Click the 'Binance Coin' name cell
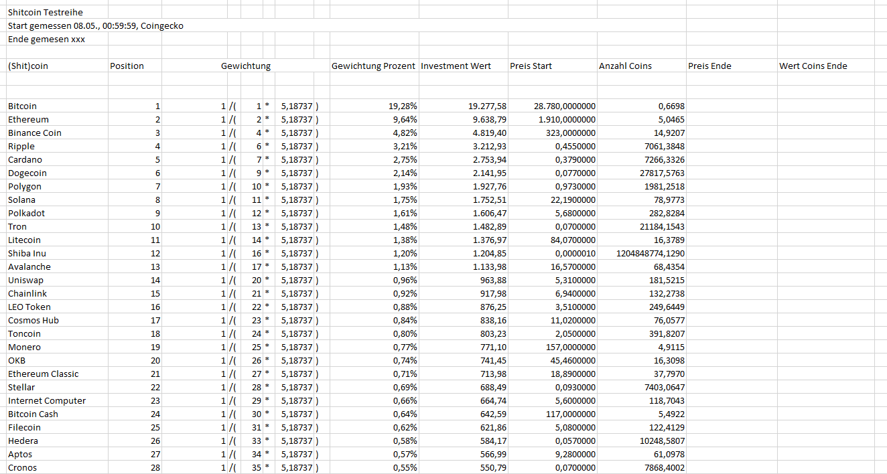Viewport: 887px width, 474px height. pyautogui.click(x=58, y=133)
